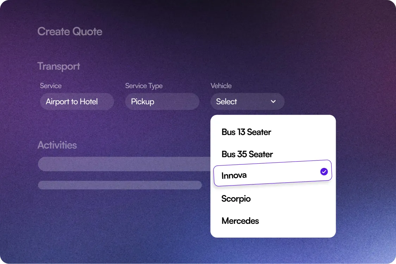The image size is (396, 264).
Task: Select the Innova vehicle option
Action: (272, 173)
